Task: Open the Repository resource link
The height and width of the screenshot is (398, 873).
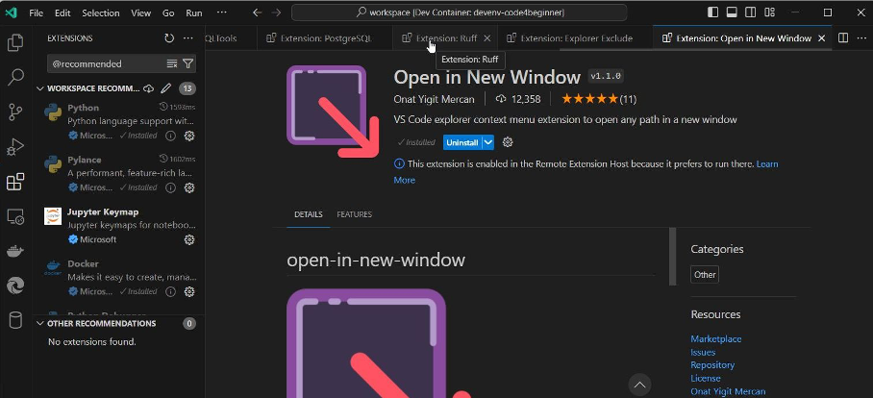Action: coord(712,365)
